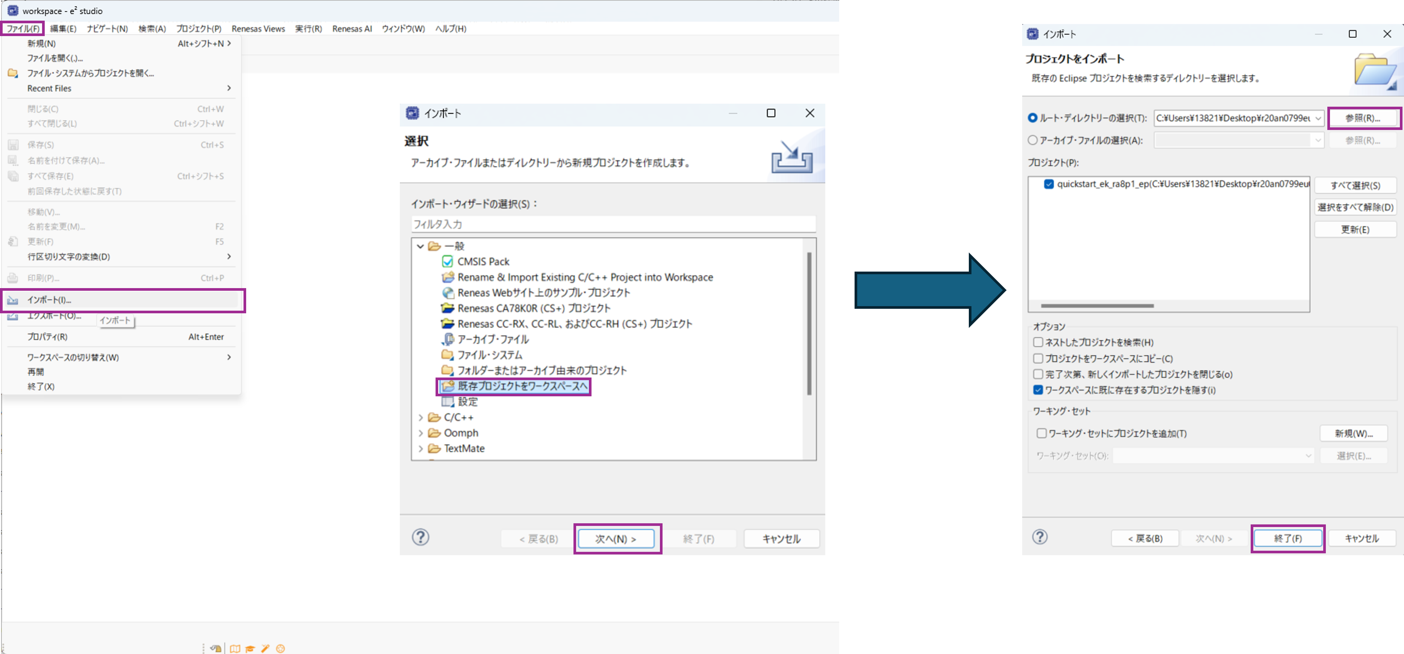The image size is (1404, 654).
Task: Collapse the 一般 tree category
Action: (421, 246)
